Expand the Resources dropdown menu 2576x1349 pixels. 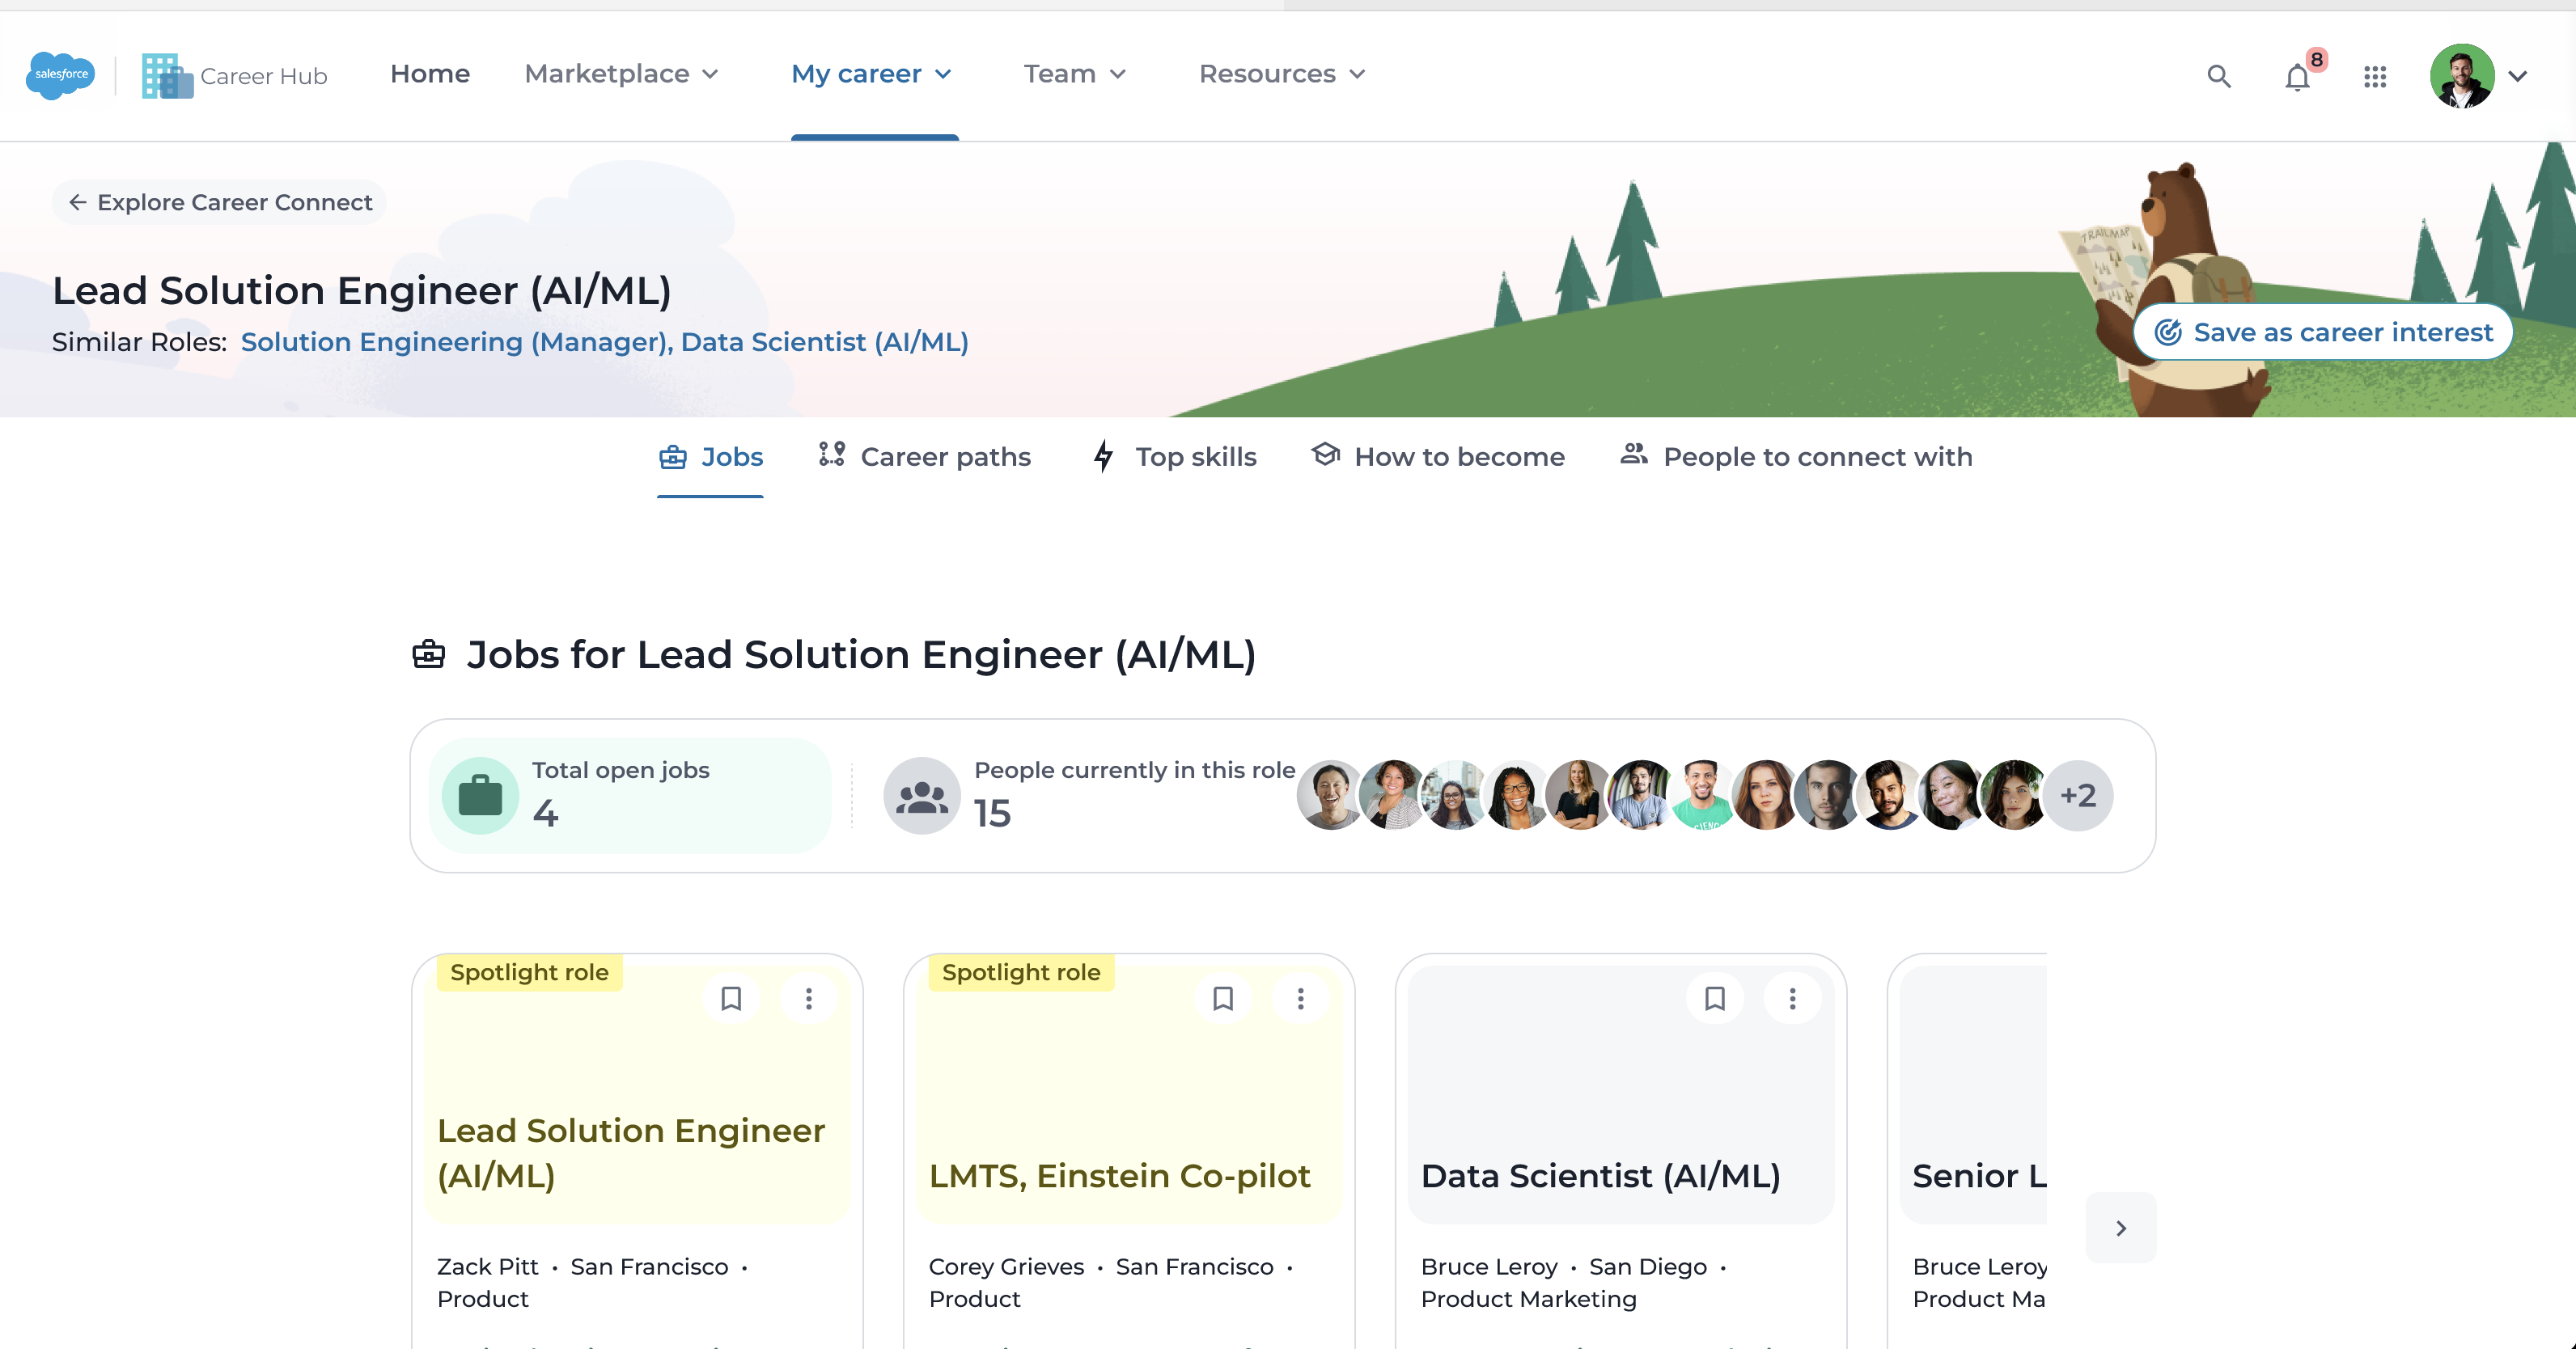click(x=1281, y=74)
